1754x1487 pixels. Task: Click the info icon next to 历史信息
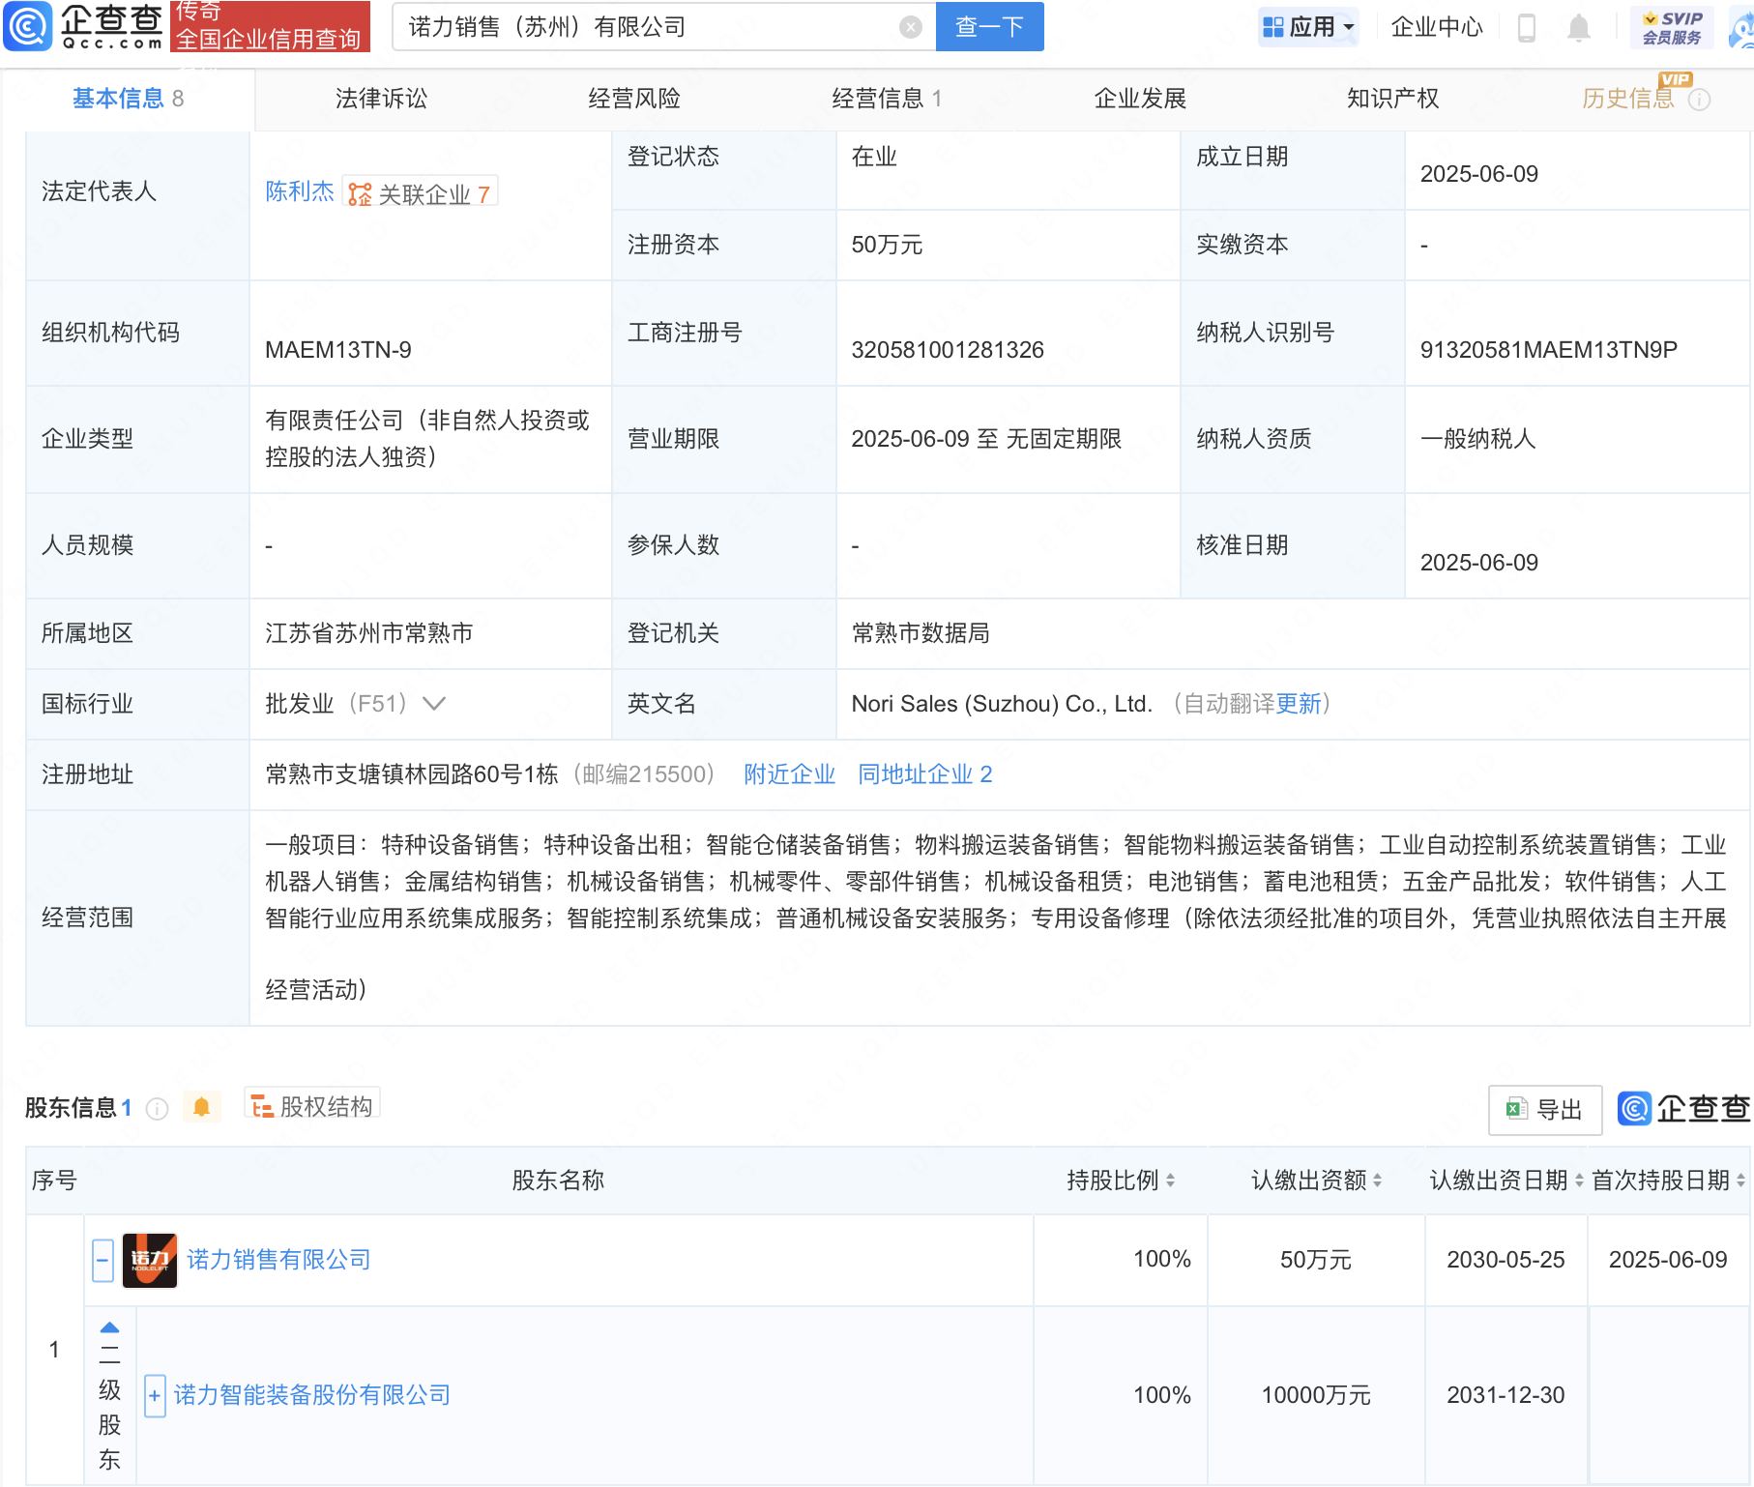click(x=1699, y=100)
